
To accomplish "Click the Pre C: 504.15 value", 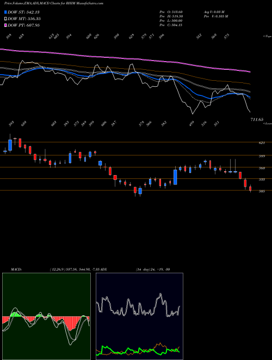I will [x=171, y=25].
